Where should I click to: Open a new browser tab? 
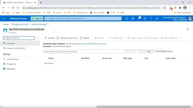[x=41, y=2]
